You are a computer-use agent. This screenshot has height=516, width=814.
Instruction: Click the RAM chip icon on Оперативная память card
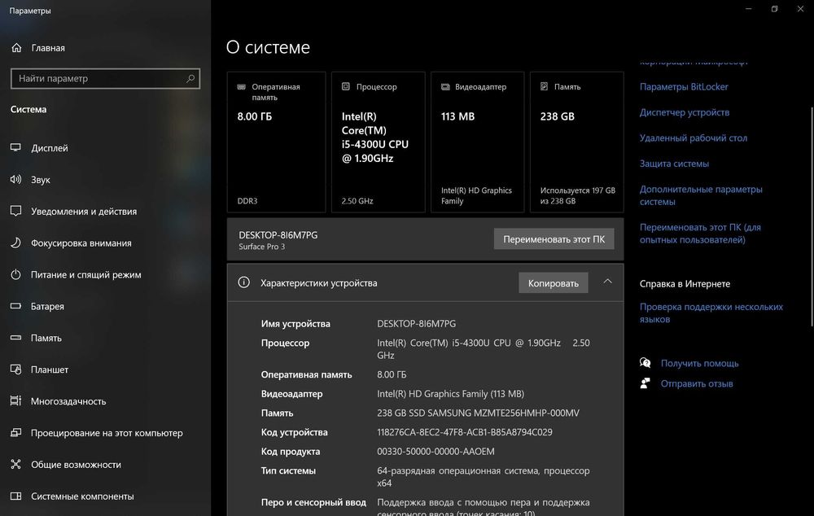point(242,87)
